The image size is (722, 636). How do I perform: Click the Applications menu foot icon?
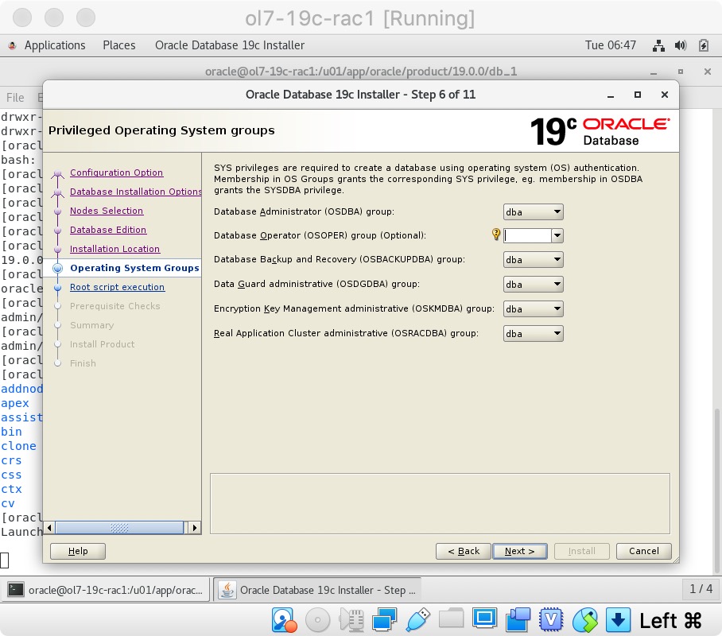coord(13,45)
